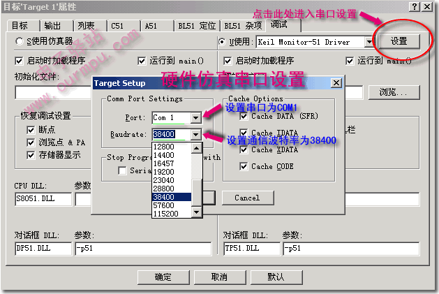Close the Target Setup dialog
439x294 pixels.
(336, 82)
